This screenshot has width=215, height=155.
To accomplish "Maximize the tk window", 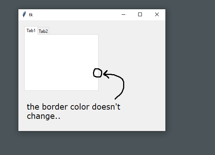I will pos(140,14).
